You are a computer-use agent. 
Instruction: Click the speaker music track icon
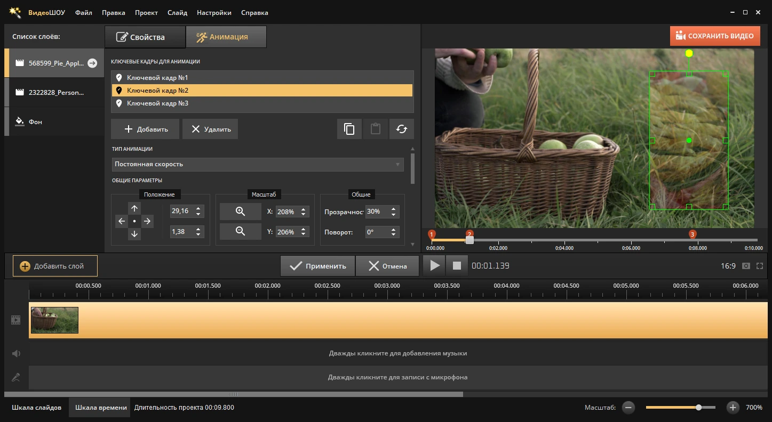tap(15, 353)
